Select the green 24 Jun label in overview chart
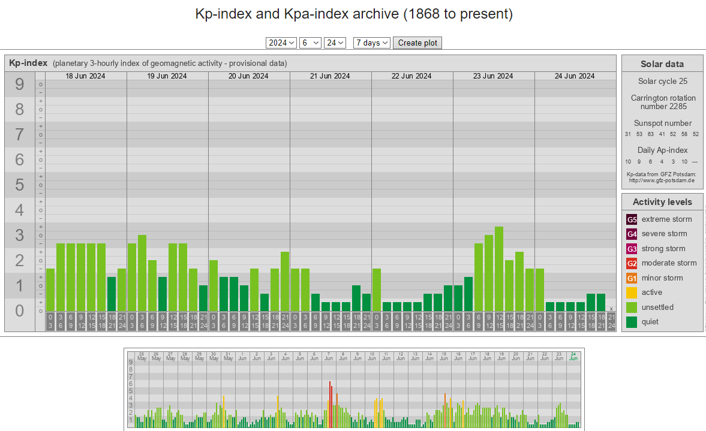706x431 pixels. 573,356
